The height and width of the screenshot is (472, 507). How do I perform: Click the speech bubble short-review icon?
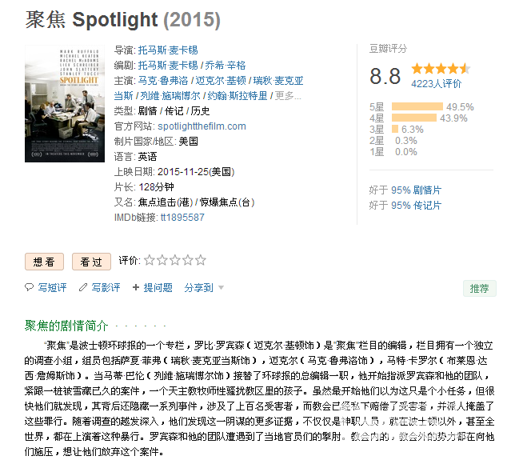pyautogui.click(x=30, y=287)
